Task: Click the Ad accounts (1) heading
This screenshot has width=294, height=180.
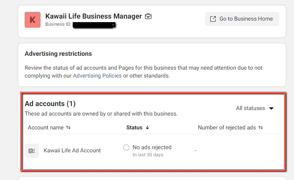Action: coord(50,104)
